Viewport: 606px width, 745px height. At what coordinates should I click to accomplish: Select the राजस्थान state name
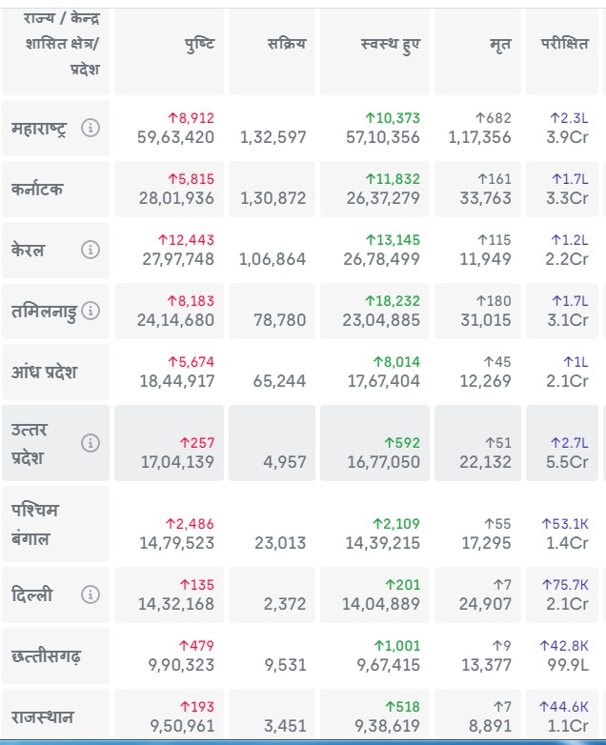pyautogui.click(x=42, y=716)
